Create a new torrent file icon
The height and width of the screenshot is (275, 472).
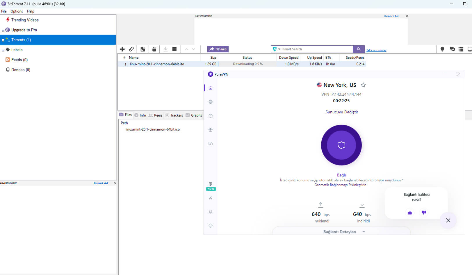click(x=143, y=49)
